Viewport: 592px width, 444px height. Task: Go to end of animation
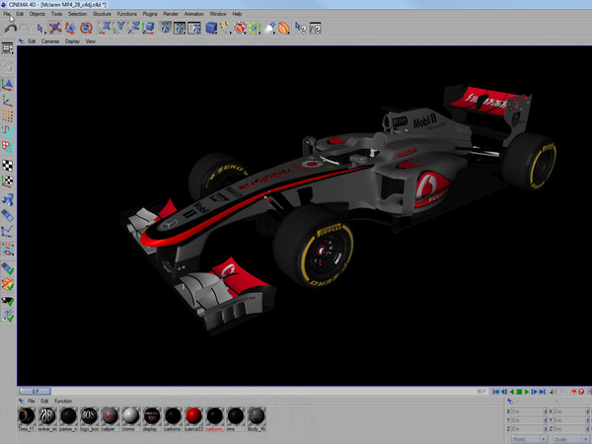[542, 392]
